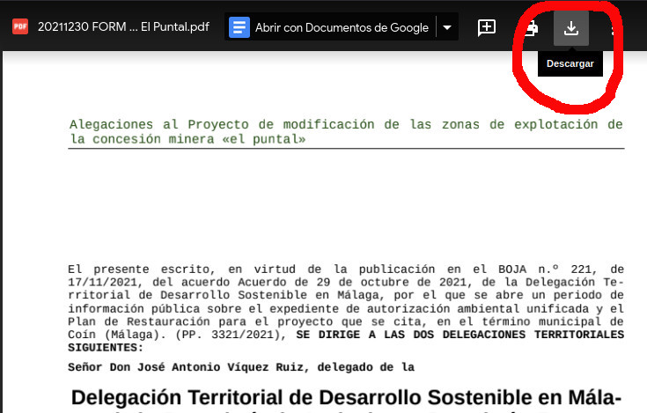Click the file name El Puntal.pdf
Image resolution: width=647 pixels, height=413 pixels.
click(123, 26)
